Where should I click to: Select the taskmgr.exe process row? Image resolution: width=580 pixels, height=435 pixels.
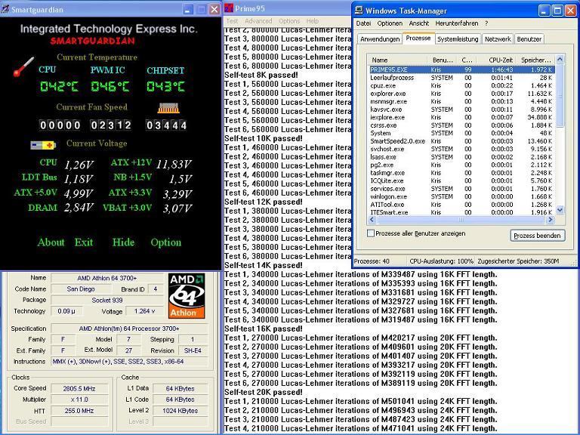pos(461,173)
